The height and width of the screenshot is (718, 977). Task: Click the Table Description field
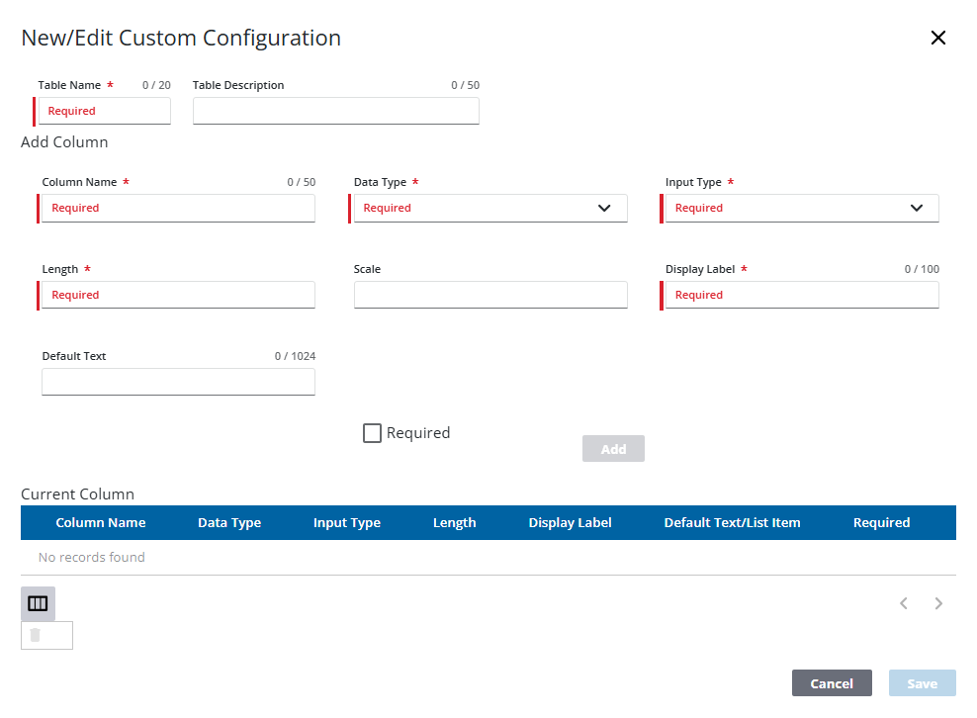tap(335, 111)
